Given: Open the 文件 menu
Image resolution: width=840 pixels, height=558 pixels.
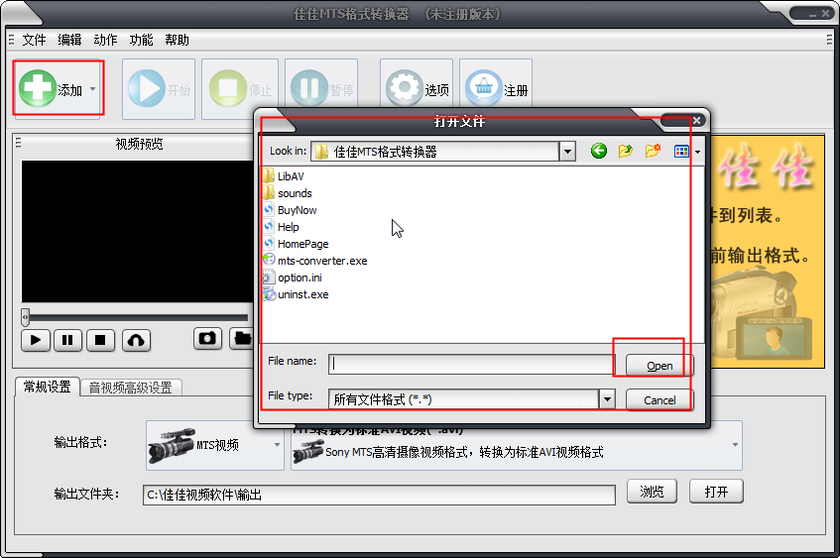Looking at the screenshot, I should [x=34, y=41].
